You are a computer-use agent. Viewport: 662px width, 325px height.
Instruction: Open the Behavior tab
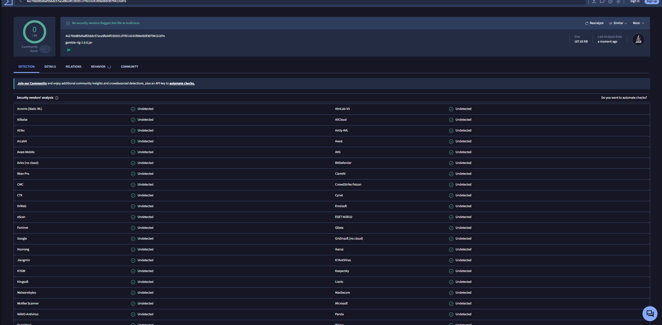[101, 67]
